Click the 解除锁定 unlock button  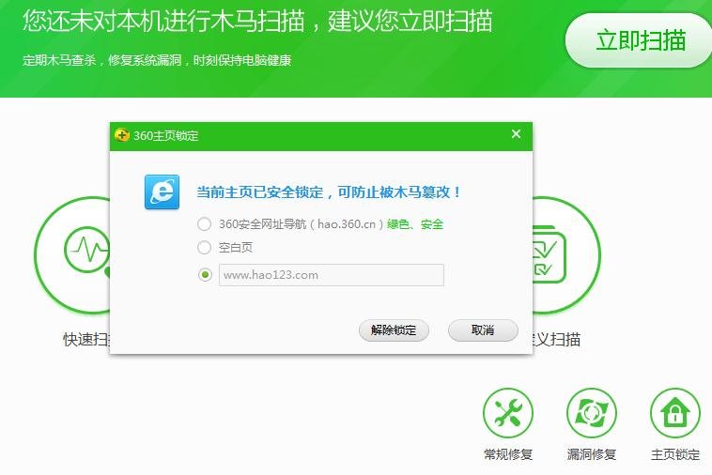click(394, 330)
